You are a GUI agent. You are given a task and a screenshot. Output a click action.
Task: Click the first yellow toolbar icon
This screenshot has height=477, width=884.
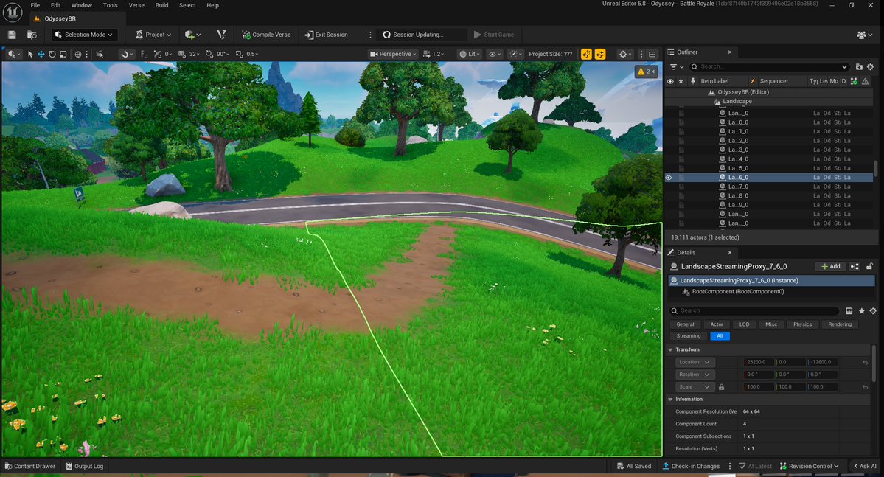click(586, 54)
